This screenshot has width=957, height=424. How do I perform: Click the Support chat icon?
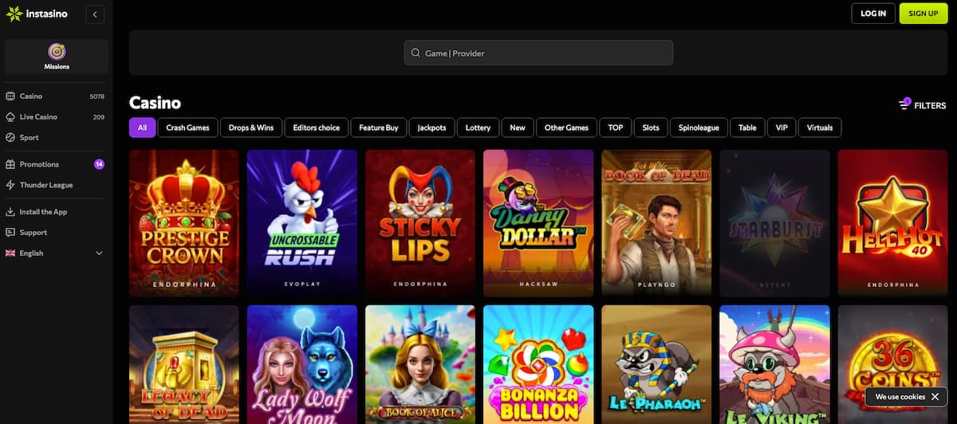pos(10,233)
